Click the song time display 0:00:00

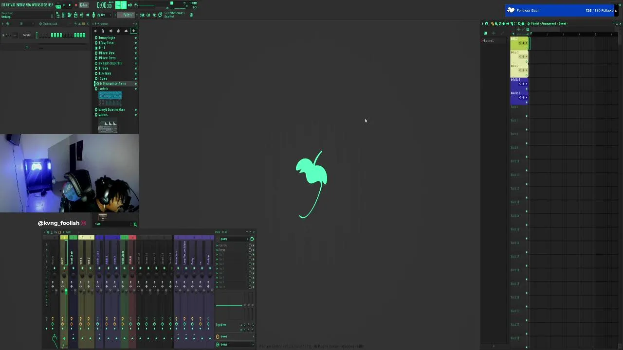tap(105, 5)
